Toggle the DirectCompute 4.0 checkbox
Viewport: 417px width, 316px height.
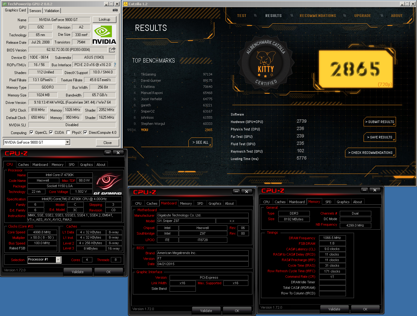[85, 133]
